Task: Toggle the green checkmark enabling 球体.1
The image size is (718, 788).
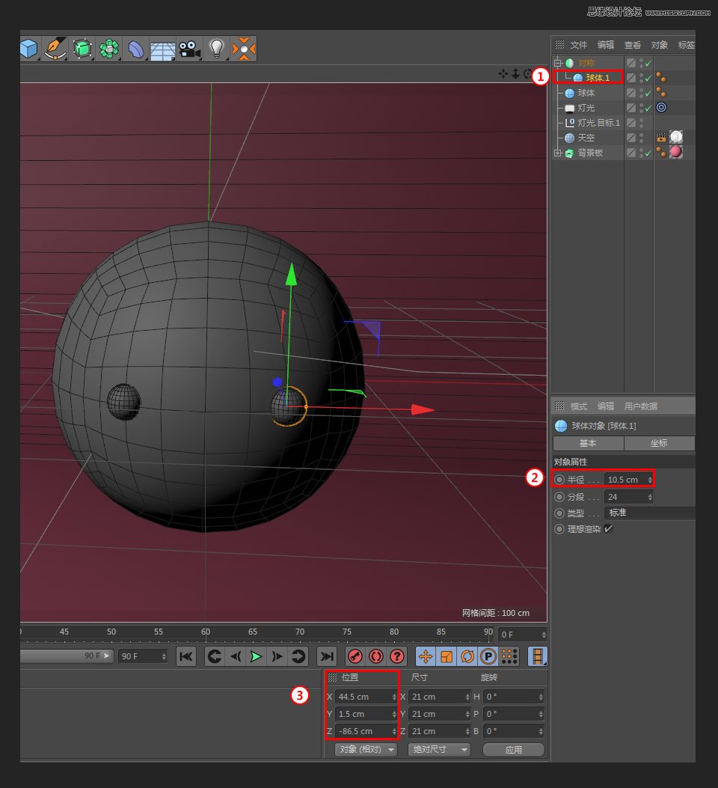Action: click(649, 77)
